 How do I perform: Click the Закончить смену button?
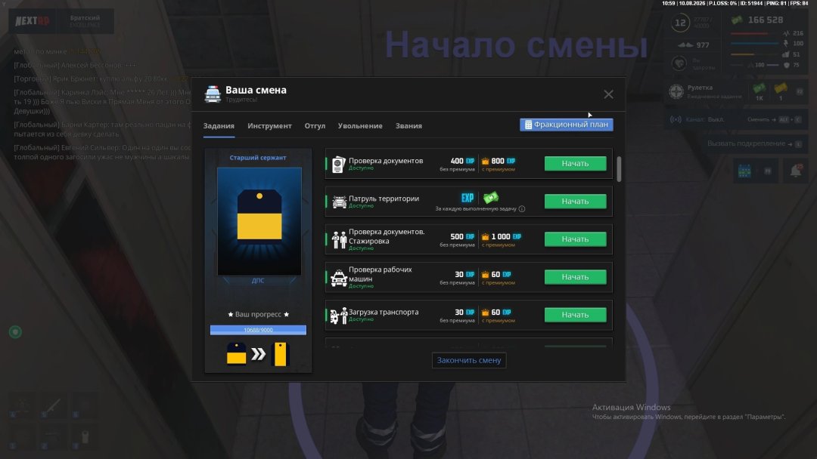click(x=469, y=360)
